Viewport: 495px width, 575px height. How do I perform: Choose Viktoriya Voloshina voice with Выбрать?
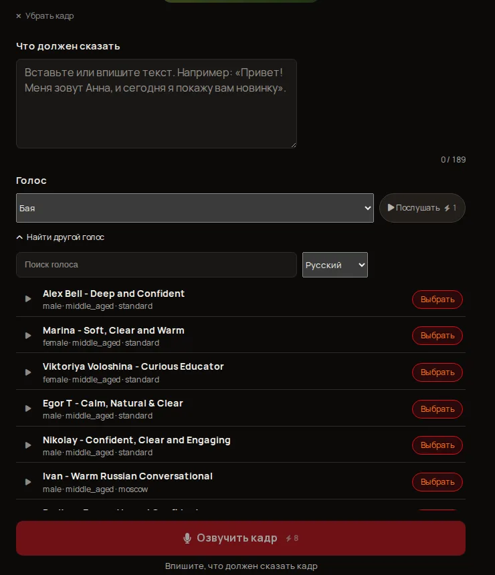437,372
